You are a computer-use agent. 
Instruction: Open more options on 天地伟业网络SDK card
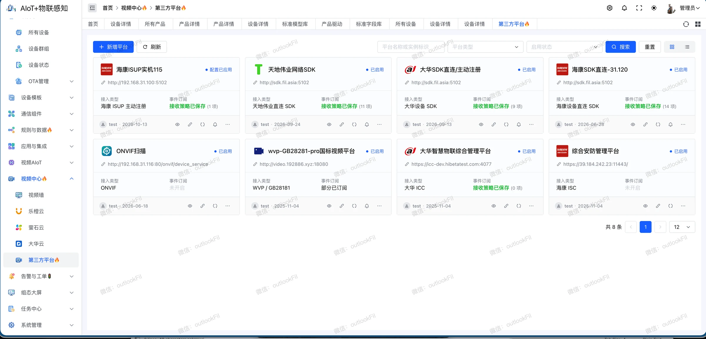click(x=379, y=124)
